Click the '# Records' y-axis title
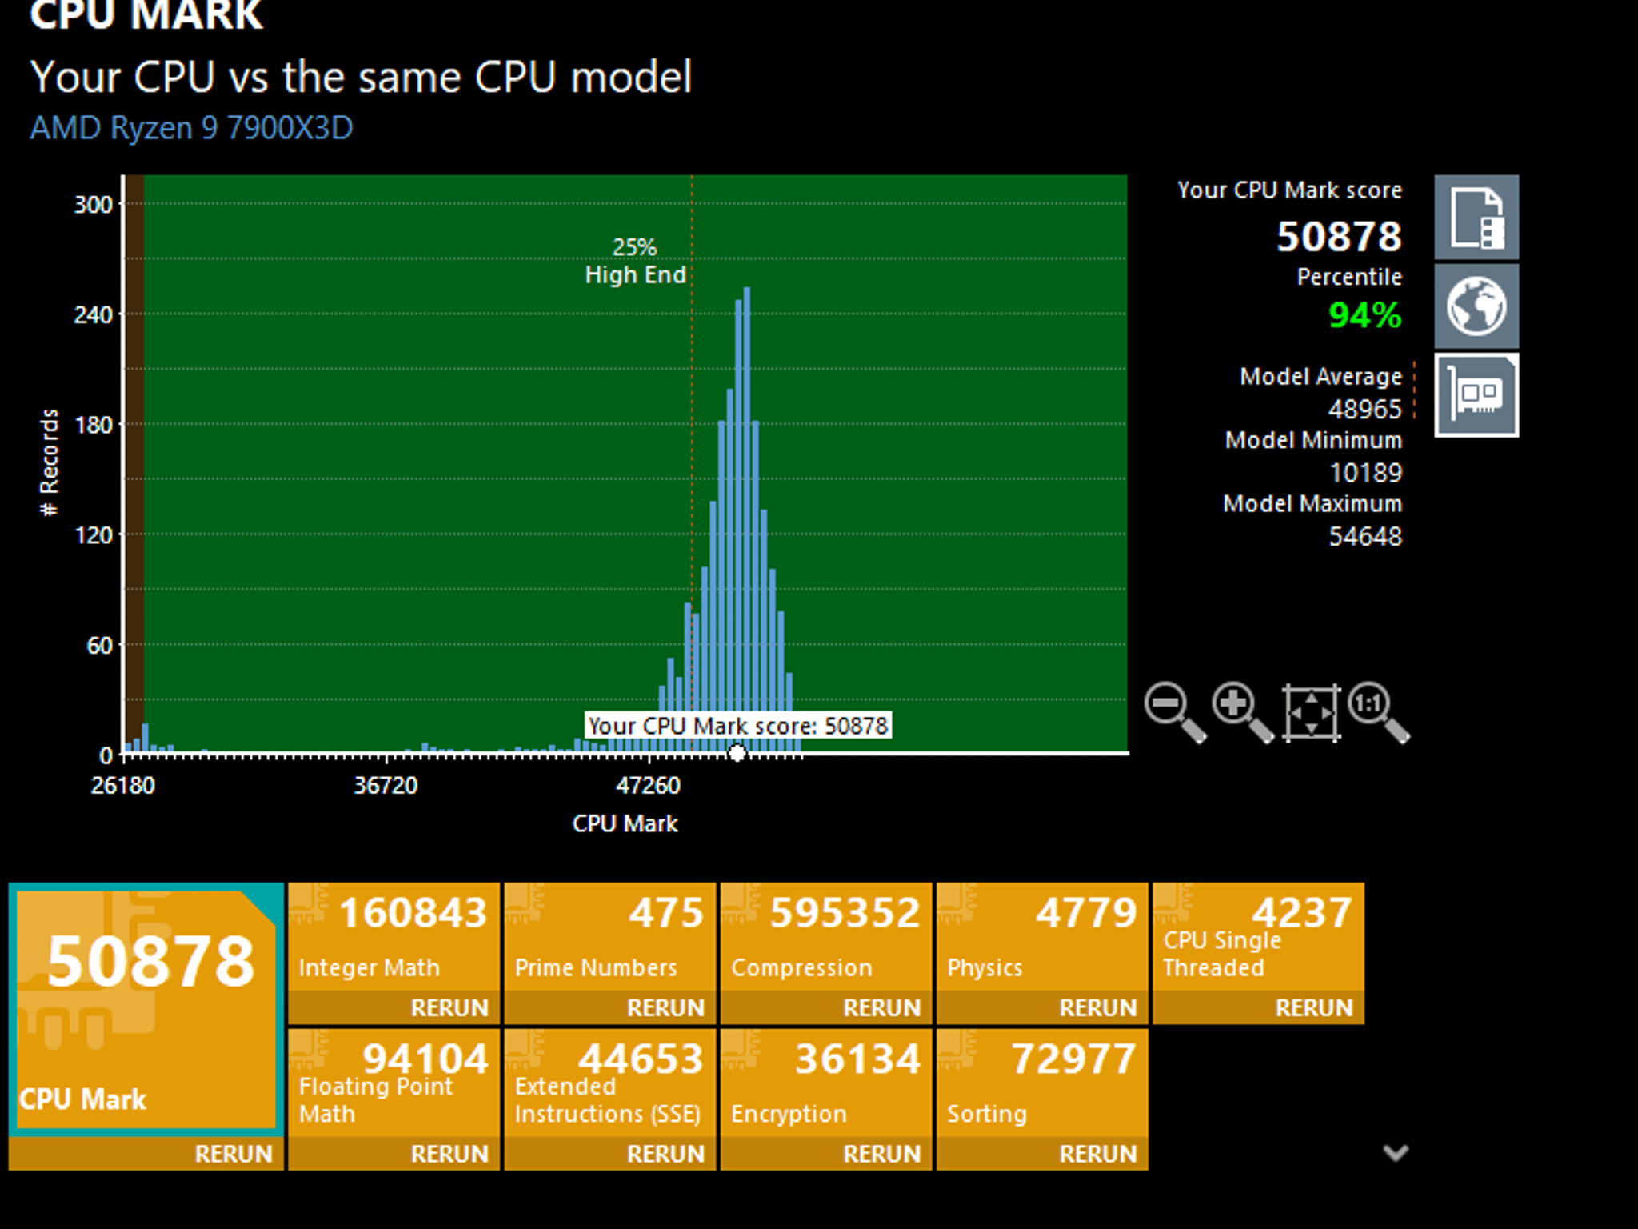Image resolution: width=1638 pixels, height=1229 pixels. (50, 462)
